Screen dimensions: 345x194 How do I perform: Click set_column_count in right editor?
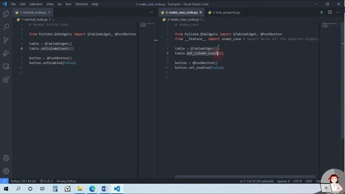pos(202,53)
